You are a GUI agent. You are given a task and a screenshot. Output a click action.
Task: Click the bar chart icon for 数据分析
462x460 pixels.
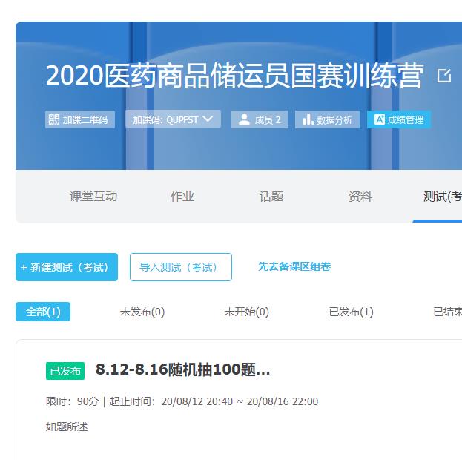[308, 119]
